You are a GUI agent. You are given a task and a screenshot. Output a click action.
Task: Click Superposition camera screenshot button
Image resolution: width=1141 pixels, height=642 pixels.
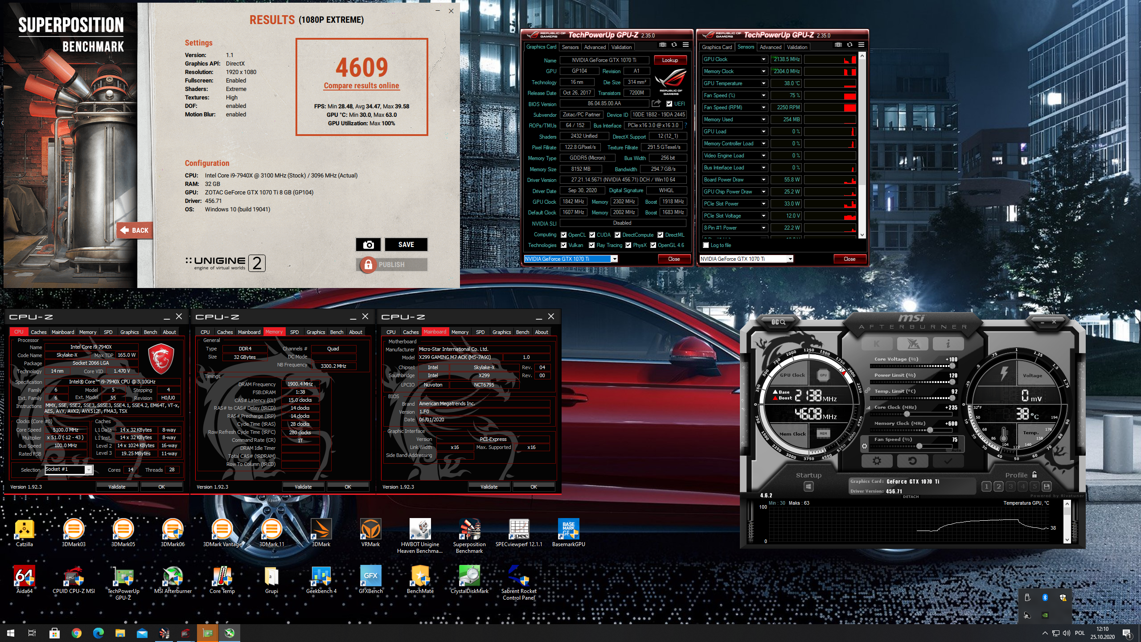coord(368,244)
